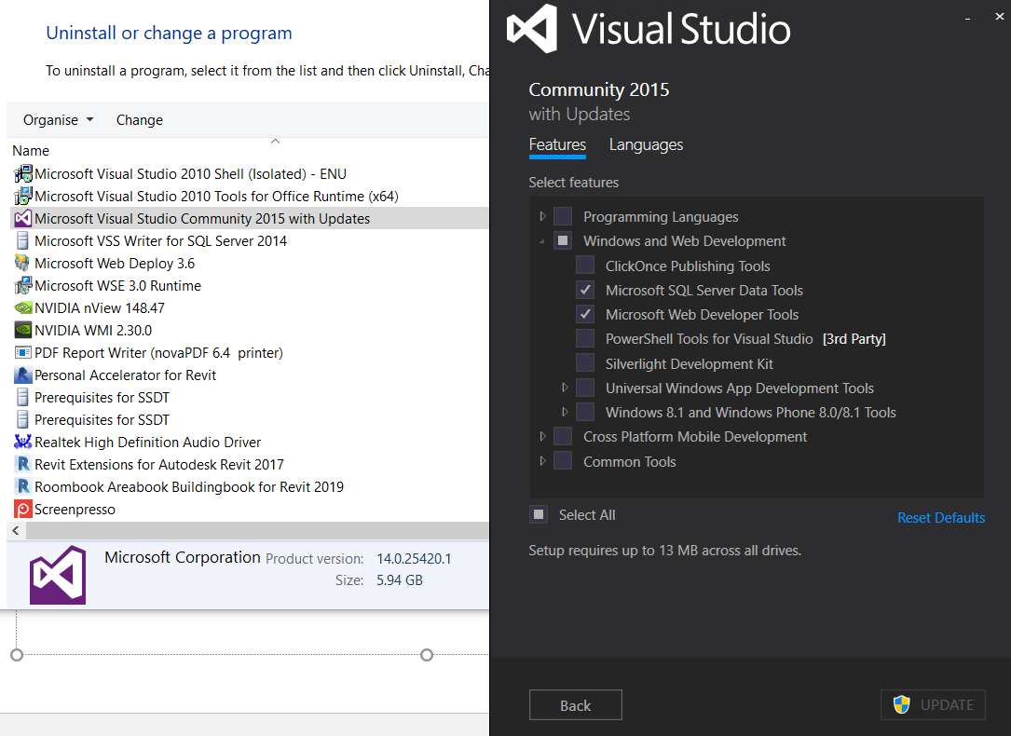The width and height of the screenshot is (1011, 736).
Task: Click the Silverlight Development Kit label
Action: pos(689,363)
